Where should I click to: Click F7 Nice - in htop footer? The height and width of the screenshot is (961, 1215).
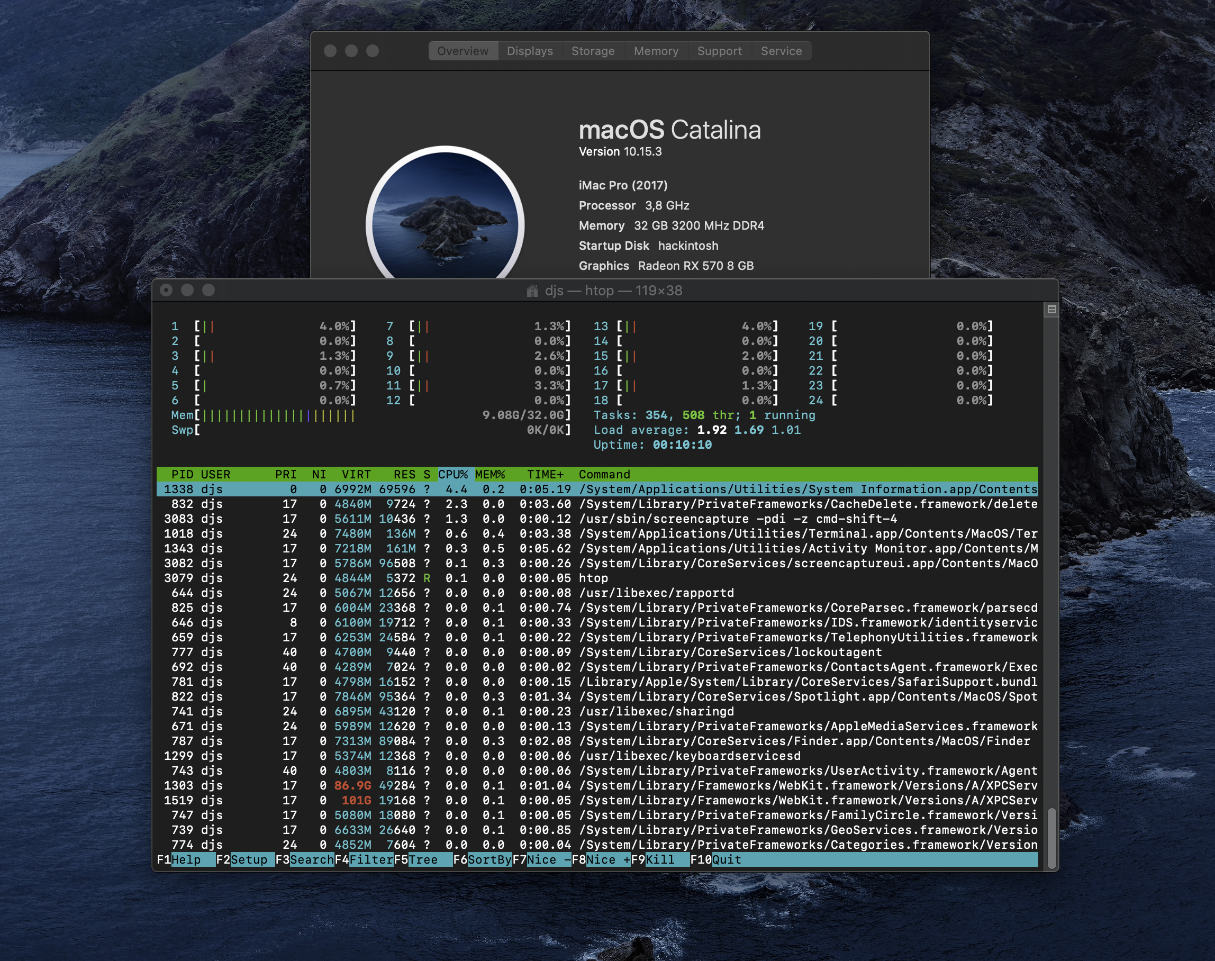pos(542,860)
